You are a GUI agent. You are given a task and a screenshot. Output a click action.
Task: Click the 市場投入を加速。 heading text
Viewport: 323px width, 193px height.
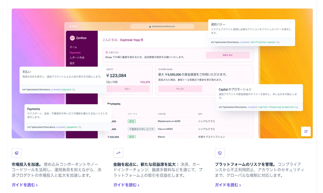click(26, 164)
